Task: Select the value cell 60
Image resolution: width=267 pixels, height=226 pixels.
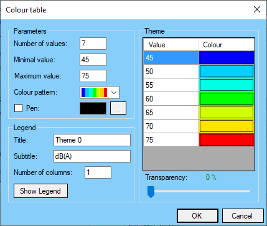Action: (x=171, y=99)
